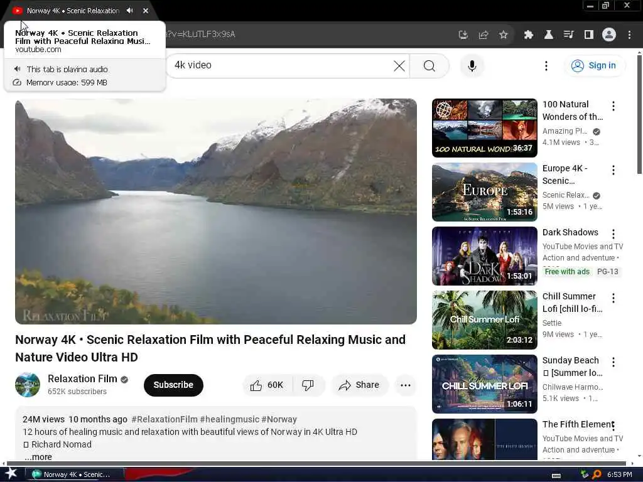
Task: Open options menu for 100 Natural Wonders
Action: point(613,106)
